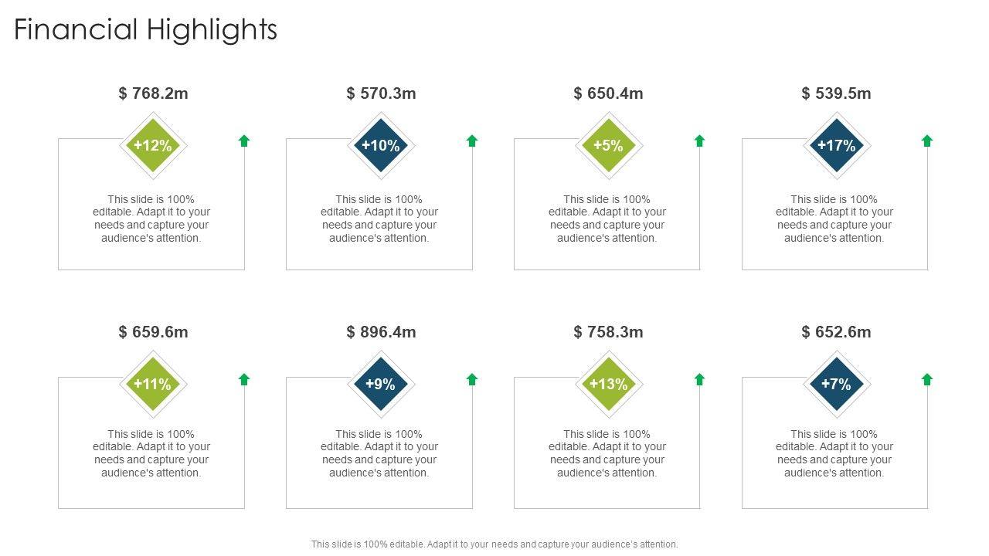
Task: Click description text under the +5% badge
Action: [607, 219]
